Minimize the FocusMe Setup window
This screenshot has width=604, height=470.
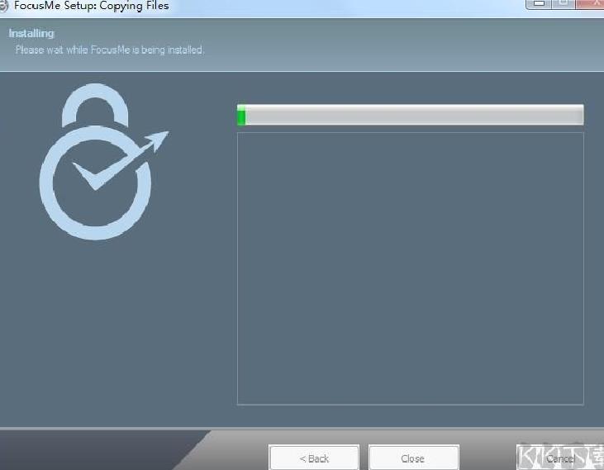(x=539, y=4)
